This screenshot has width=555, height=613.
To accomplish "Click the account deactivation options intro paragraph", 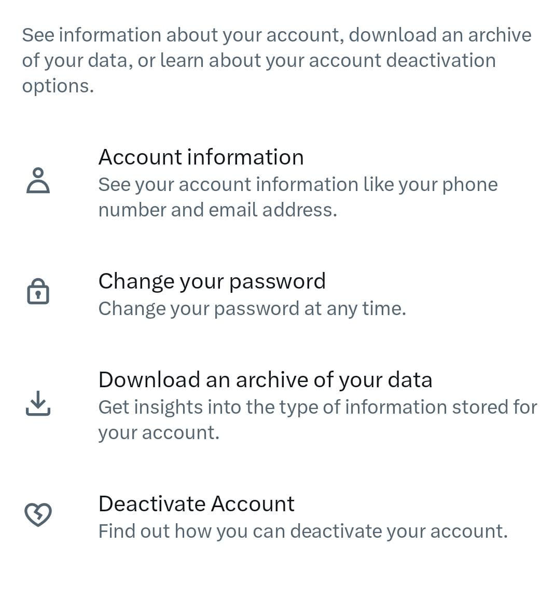I will pyautogui.click(x=276, y=60).
